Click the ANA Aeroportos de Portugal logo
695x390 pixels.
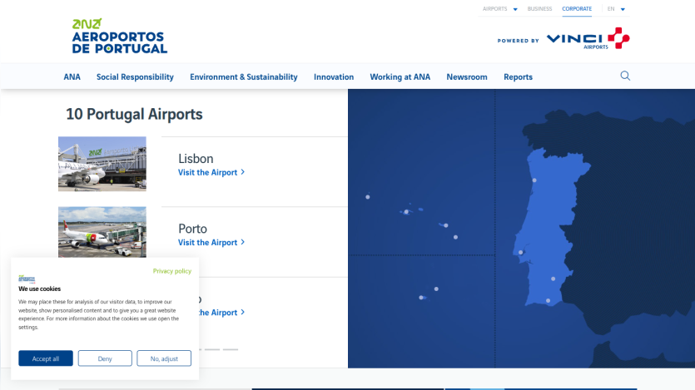(120, 36)
